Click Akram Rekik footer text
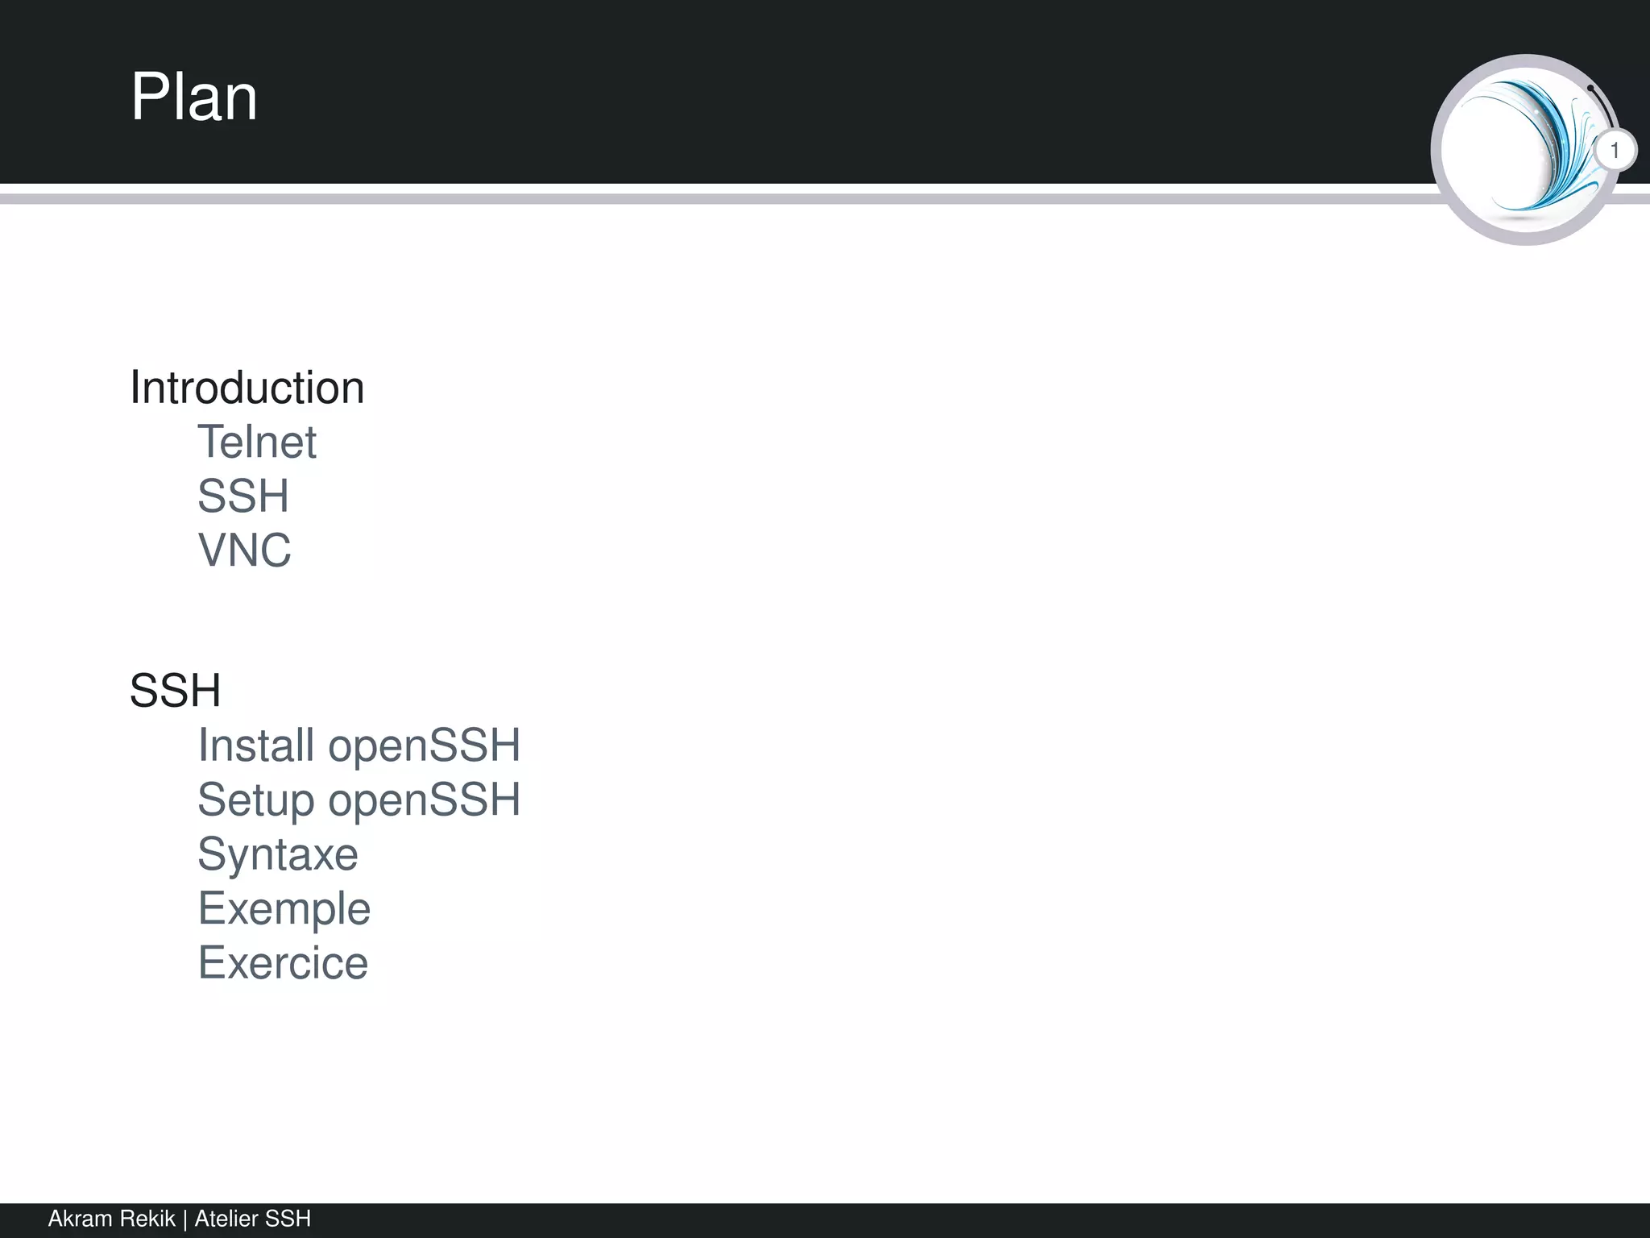 [111, 1219]
